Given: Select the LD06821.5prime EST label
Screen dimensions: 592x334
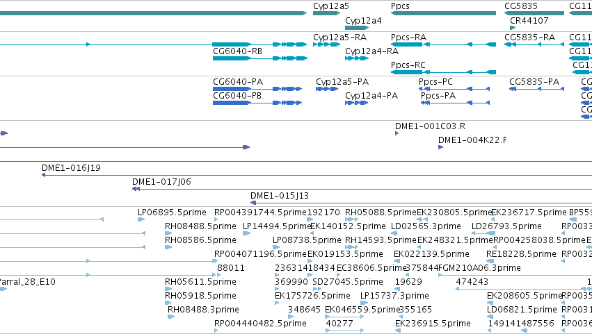Looking at the screenshot, I should 522,310.
